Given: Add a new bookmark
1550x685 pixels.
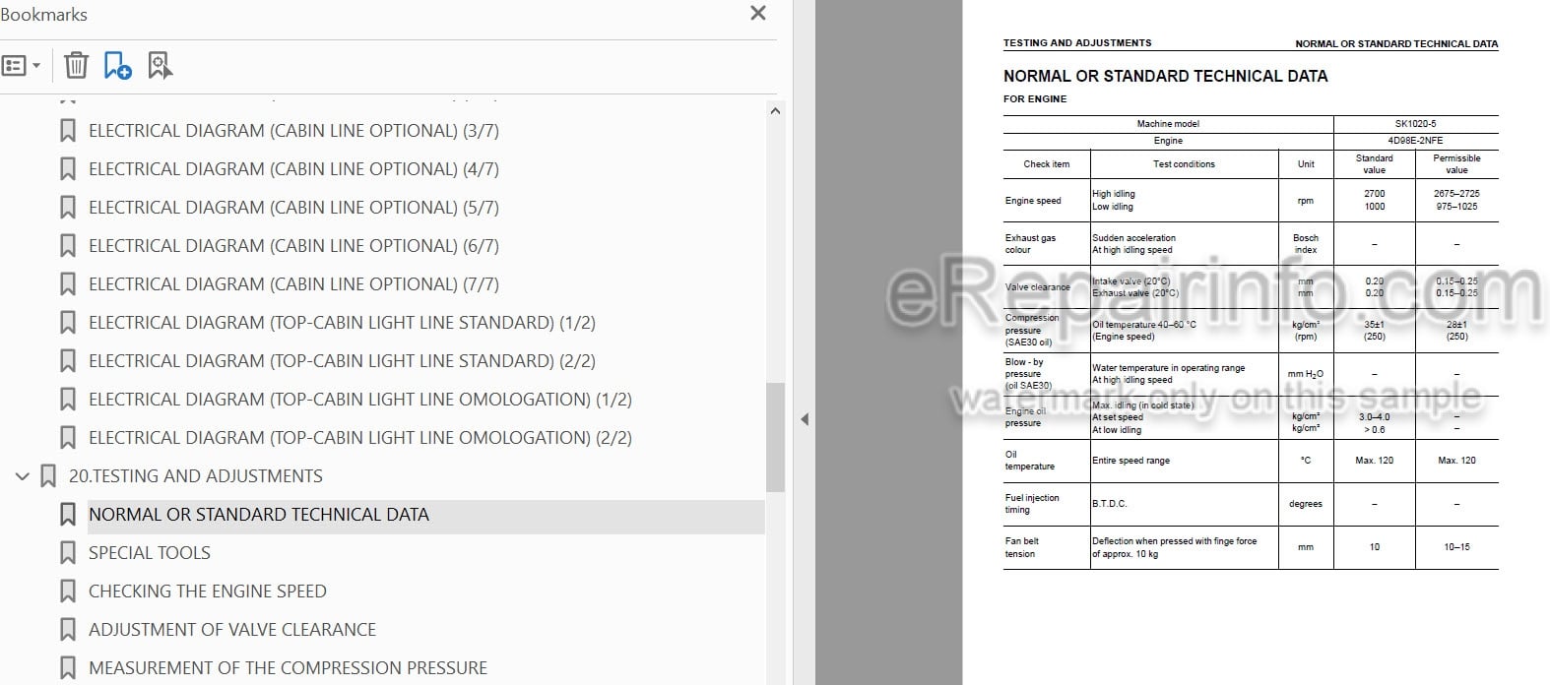Looking at the screenshot, I should tap(118, 66).
